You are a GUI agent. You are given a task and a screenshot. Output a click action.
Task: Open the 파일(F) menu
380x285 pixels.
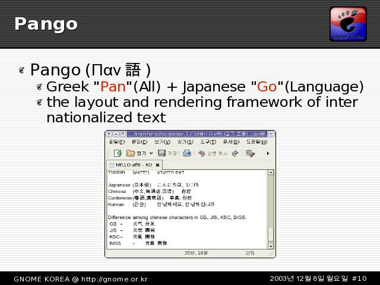tap(117, 142)
